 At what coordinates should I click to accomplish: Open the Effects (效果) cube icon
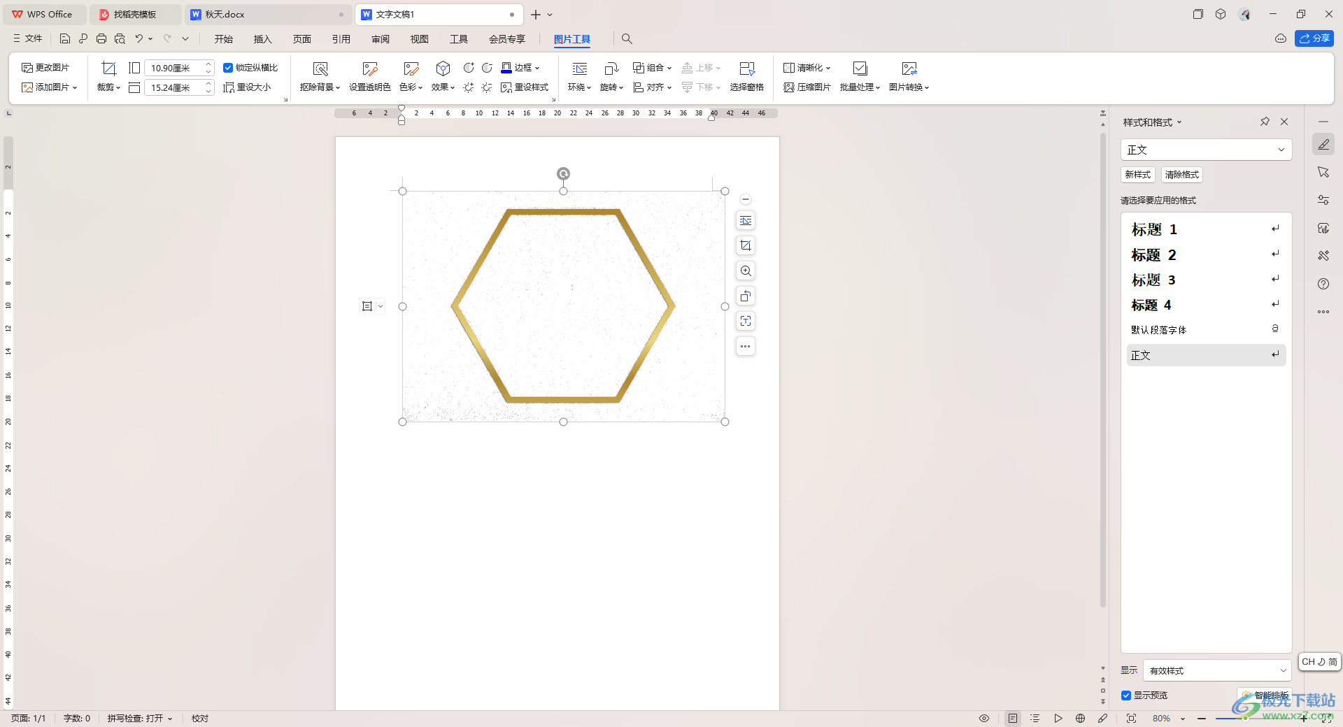coord(443,69)
